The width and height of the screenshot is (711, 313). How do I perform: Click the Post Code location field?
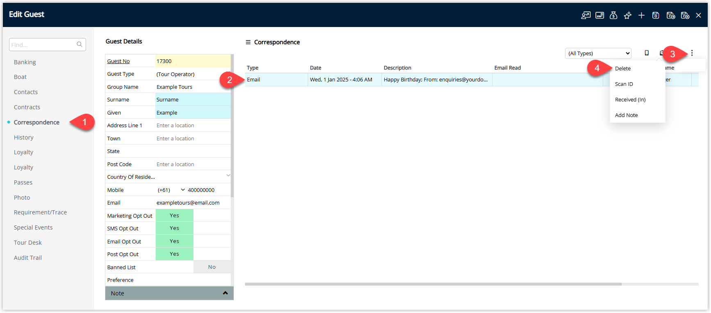tap(193, 164)
